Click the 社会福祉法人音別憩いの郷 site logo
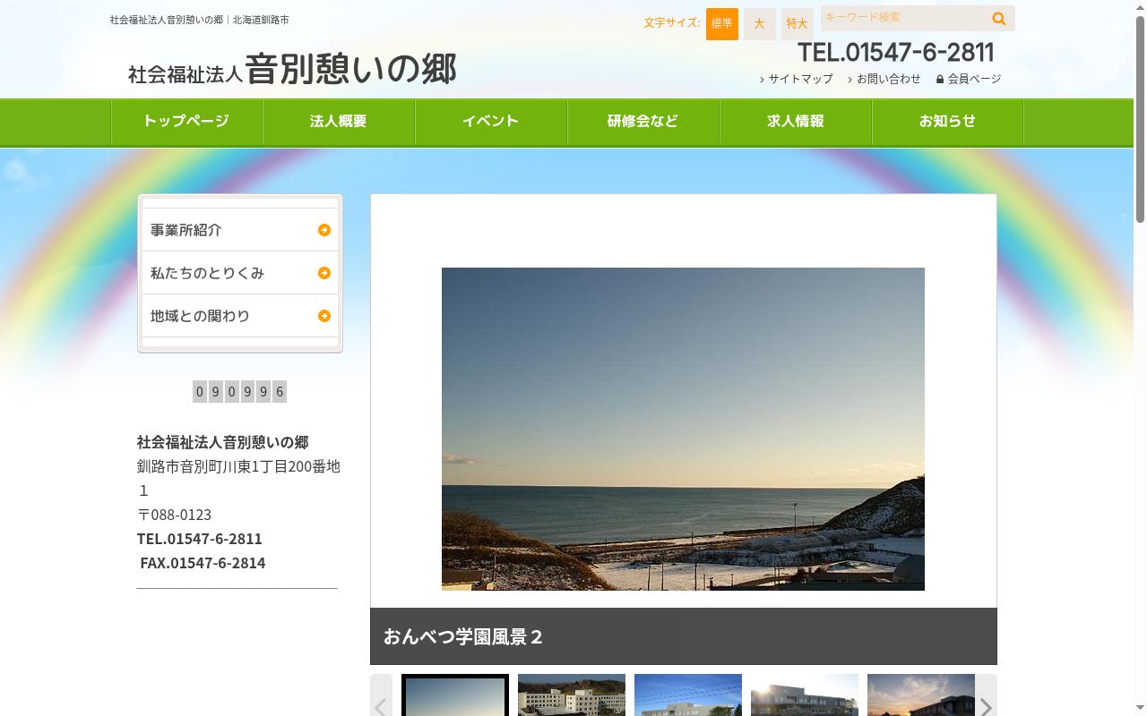This screenshot has width=1147, height=716. click(292, 70)
